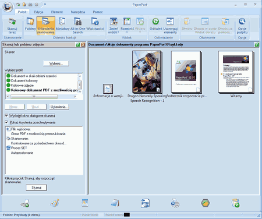Viewport: 262px width, 219px height.
Task: Click profile list scroll right arrow
Action: [75, 97]
